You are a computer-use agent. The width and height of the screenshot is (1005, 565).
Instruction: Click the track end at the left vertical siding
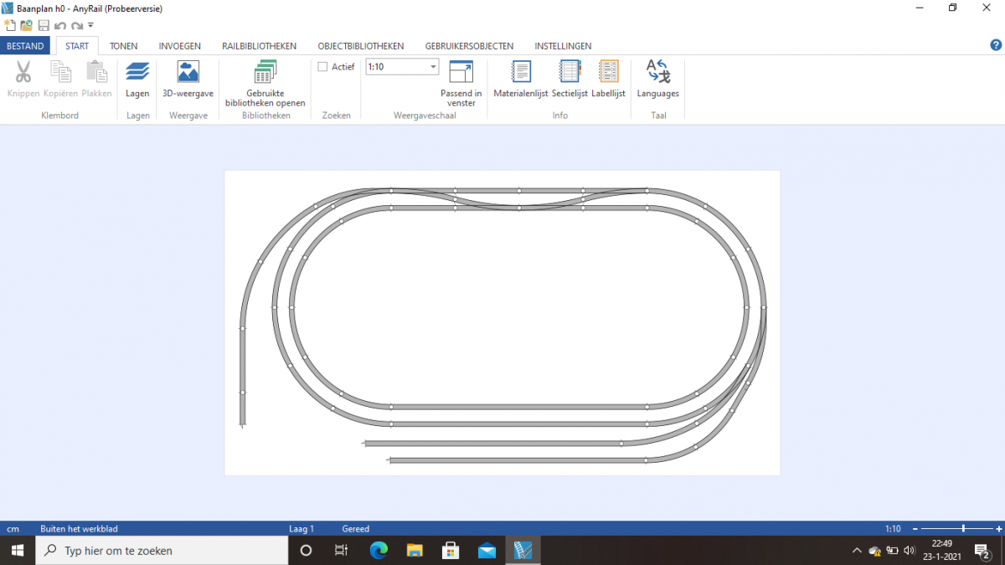tap(242, 425)
